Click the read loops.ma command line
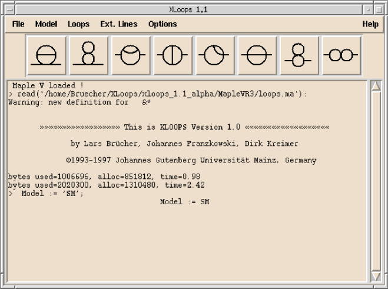The image size is (388, 289). coord(158,94)
